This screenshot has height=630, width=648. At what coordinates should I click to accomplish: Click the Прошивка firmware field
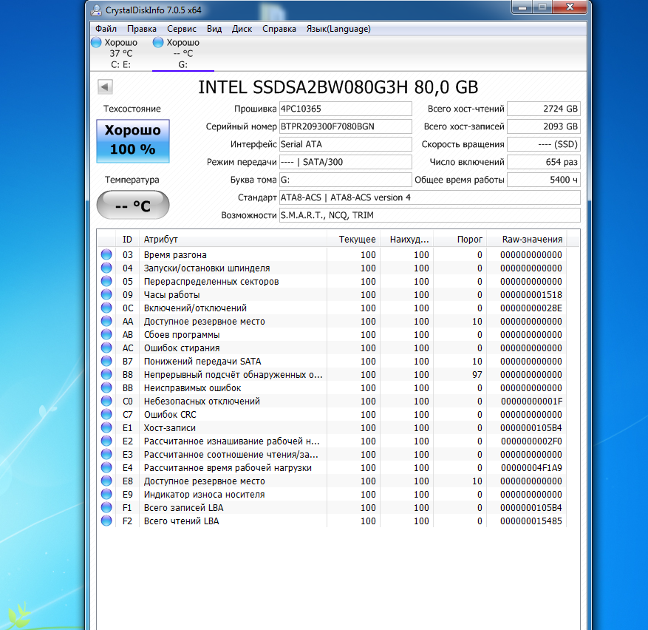(344, 109)
